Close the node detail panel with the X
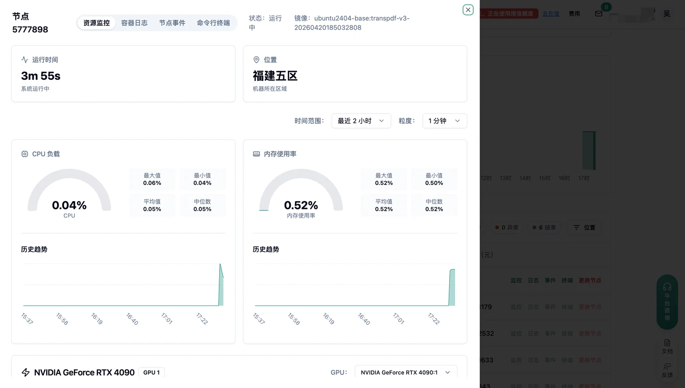 468,10
